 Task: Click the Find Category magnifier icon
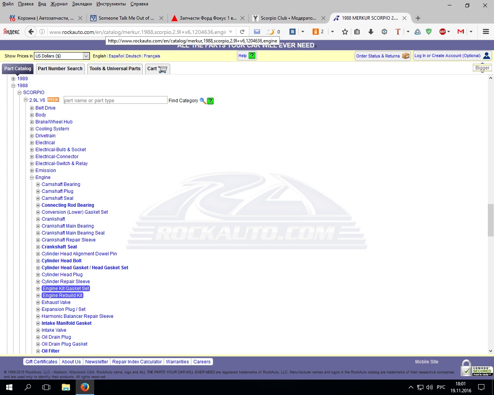point(203,101)
